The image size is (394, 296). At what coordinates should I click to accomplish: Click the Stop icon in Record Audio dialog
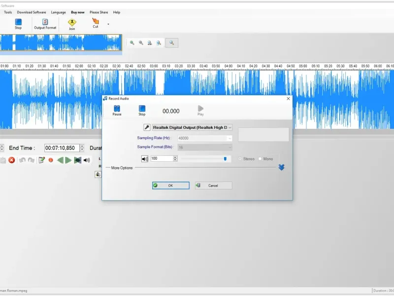(142, 109)
